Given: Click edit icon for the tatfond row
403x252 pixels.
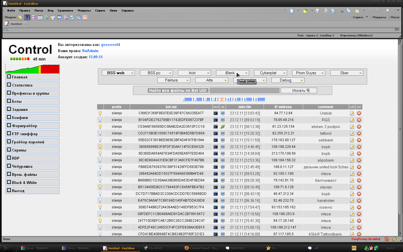Looking at the screenshot, I should 352,134.
